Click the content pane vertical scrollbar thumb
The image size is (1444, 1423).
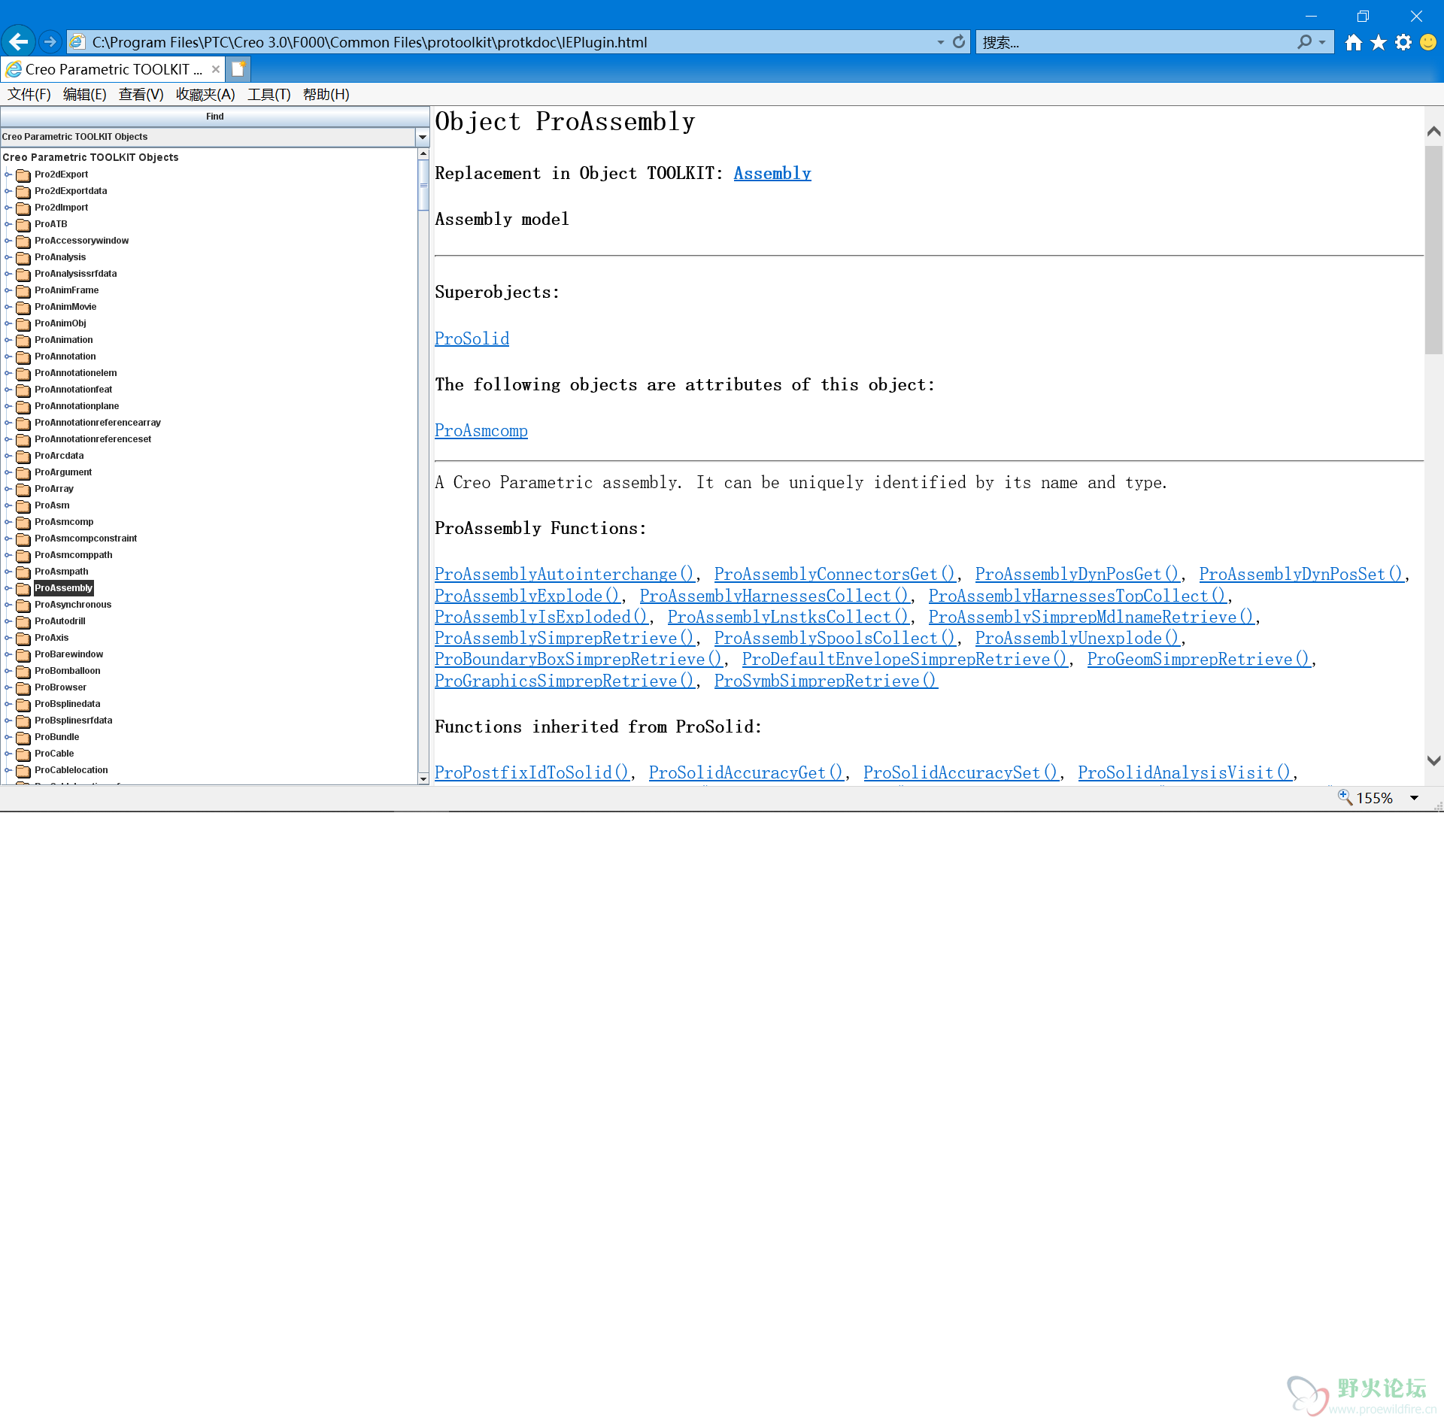click(1433, 250)
